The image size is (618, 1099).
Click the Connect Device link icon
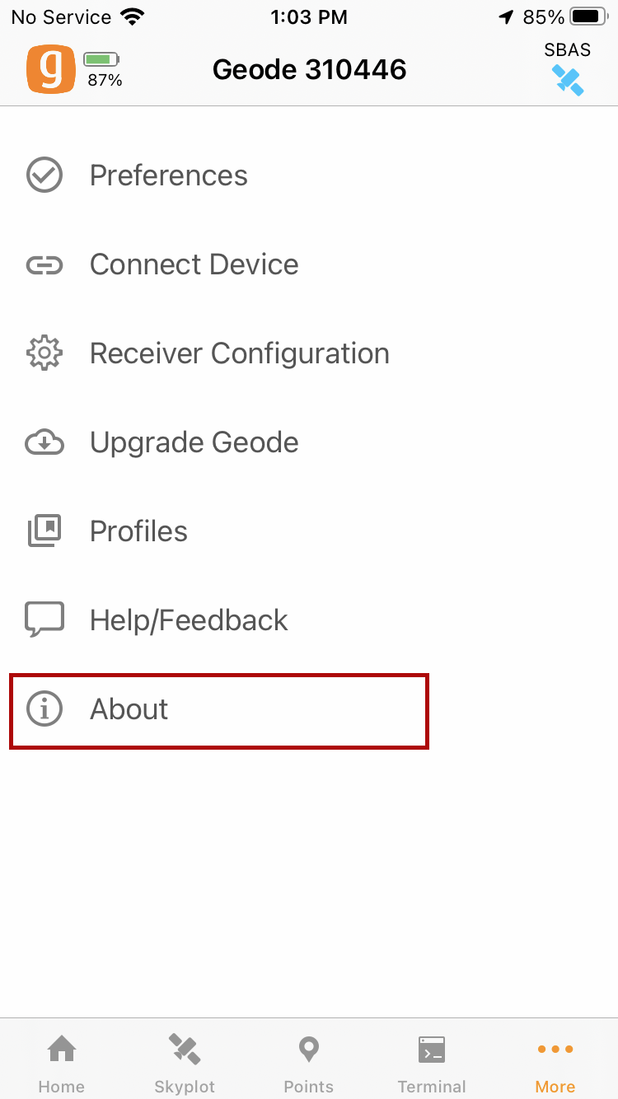tap(44, 264)
